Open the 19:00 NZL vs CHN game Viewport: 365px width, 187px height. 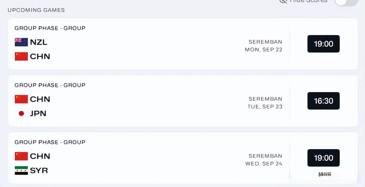(x=323, y=44)
